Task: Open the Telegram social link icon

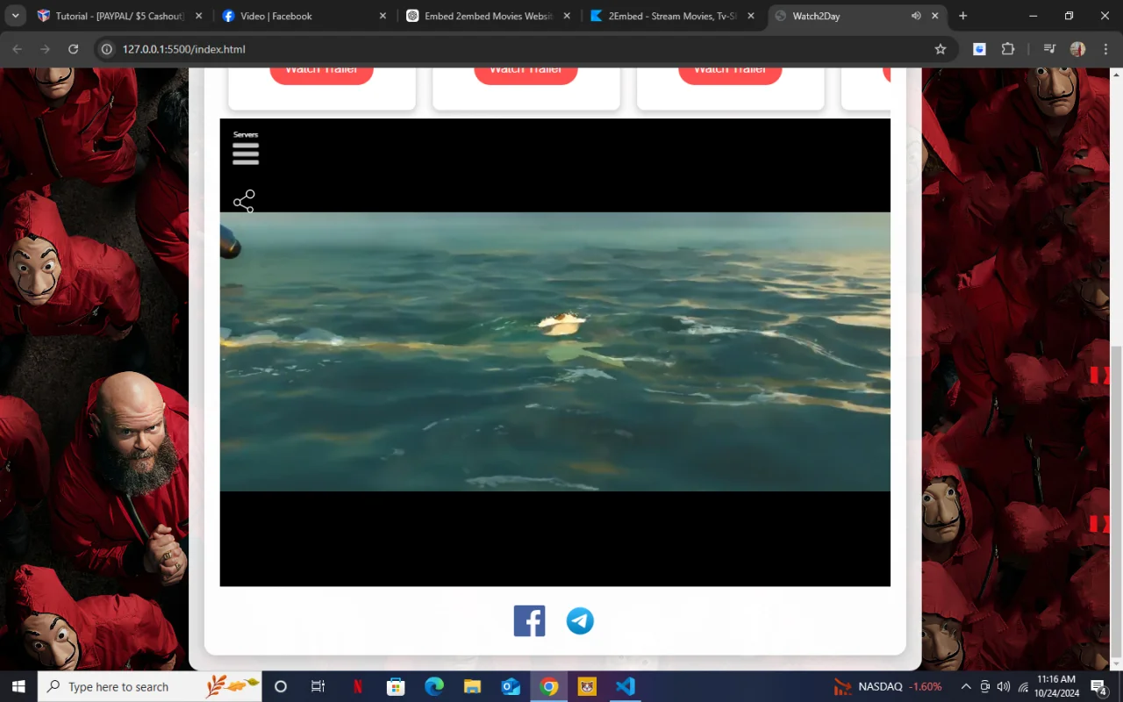Action: (580, 620)
